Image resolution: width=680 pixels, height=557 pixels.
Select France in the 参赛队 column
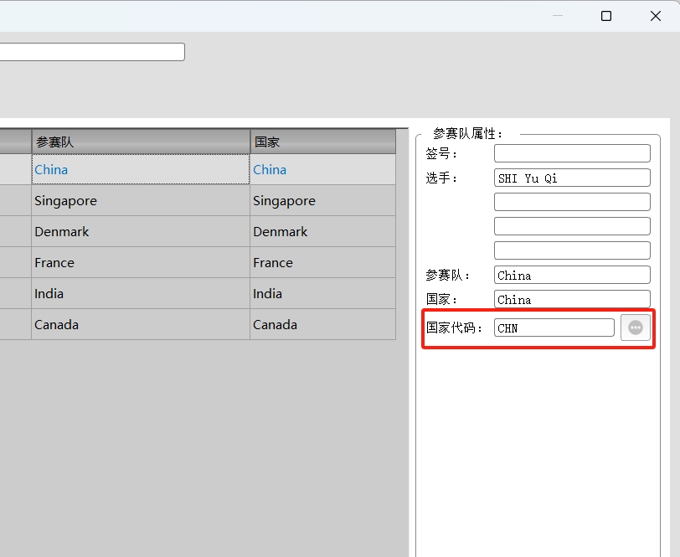pyautogui.click(x=54, y=263)
